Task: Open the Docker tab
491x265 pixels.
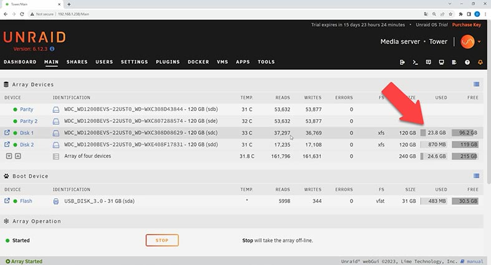Action: (198, 62)
